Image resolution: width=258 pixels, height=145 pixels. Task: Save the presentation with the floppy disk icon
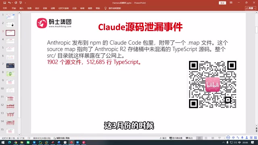pos(4,3)
